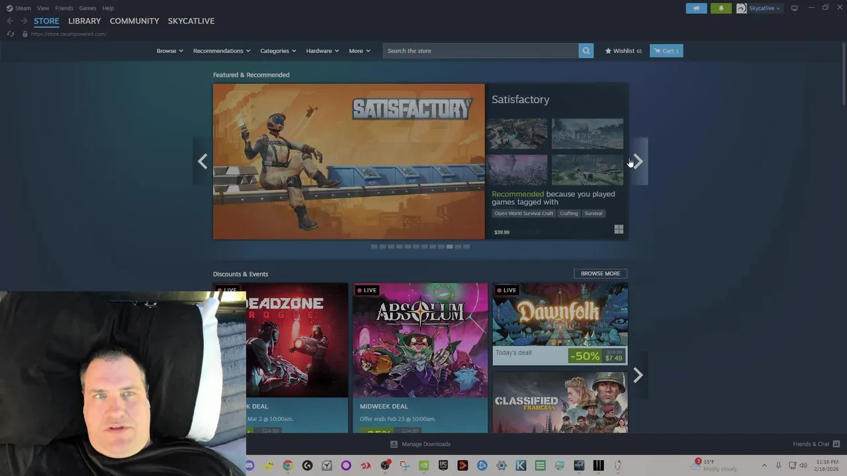Show next featured game
The image size is (847, 476).
point(638,161)
